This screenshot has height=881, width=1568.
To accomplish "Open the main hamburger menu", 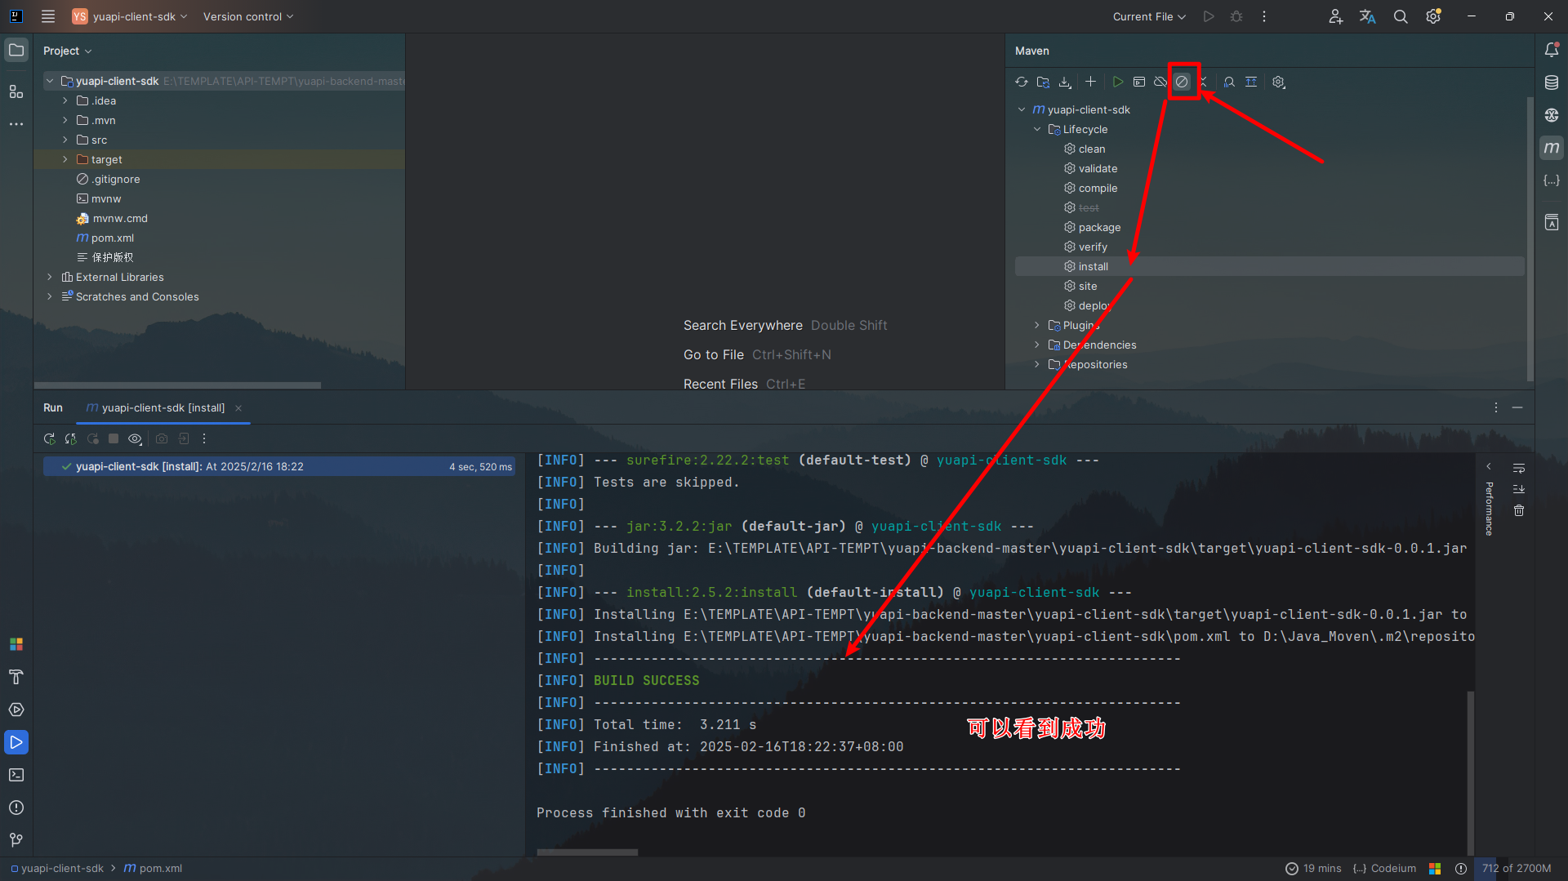I will 48,16.
